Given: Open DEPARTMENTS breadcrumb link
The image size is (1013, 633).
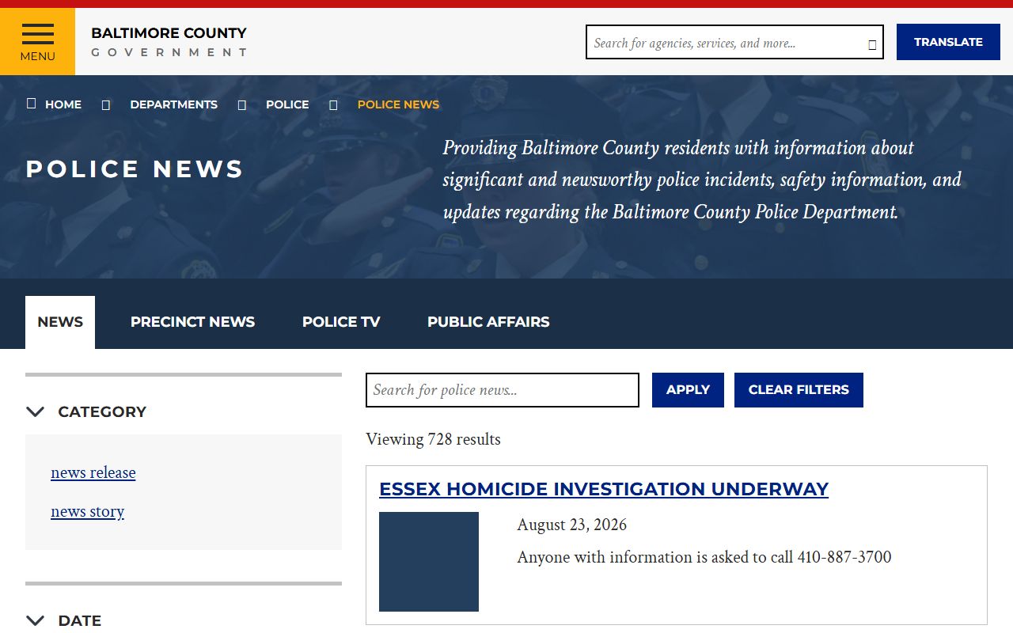Looking at the screenshot, I should coord(173,104).
